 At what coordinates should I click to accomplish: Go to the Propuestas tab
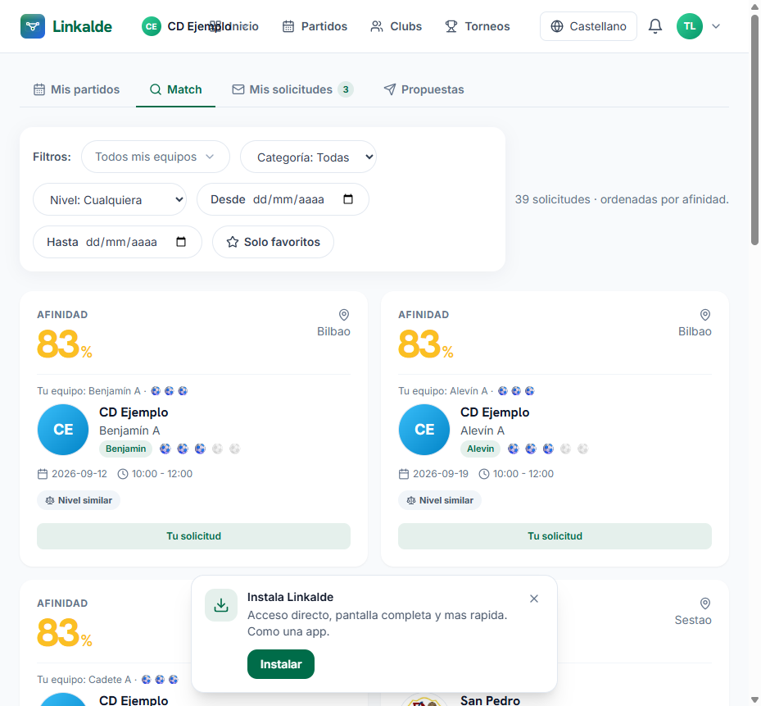pyautogui.click(x=424, y=89)
